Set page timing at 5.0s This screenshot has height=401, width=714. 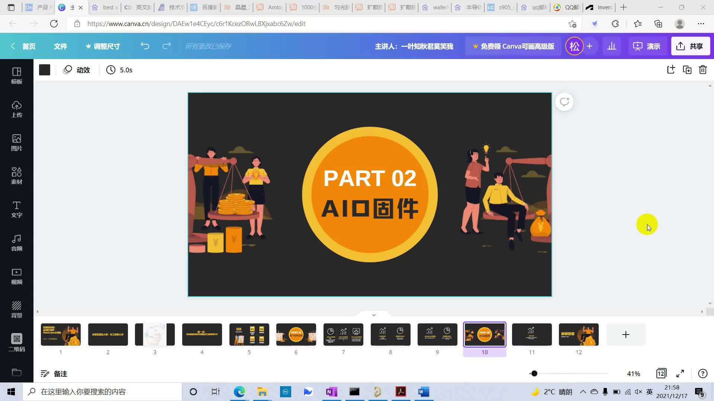(119, 70)
